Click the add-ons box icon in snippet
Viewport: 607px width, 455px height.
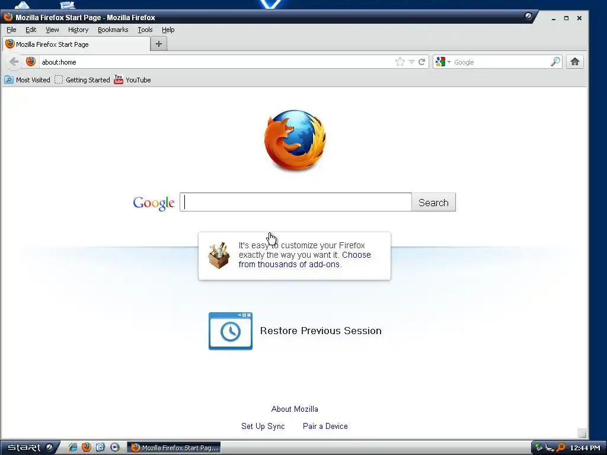pyautogui.click(x=219, y=255)
